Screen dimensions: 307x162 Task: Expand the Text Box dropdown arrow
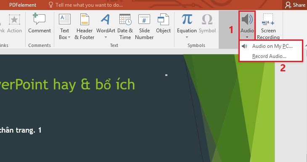pyautogui.click(x=69, y=37)
